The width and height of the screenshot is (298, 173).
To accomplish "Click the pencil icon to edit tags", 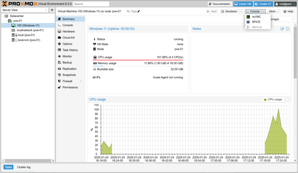I will click(x=139, y=11).
